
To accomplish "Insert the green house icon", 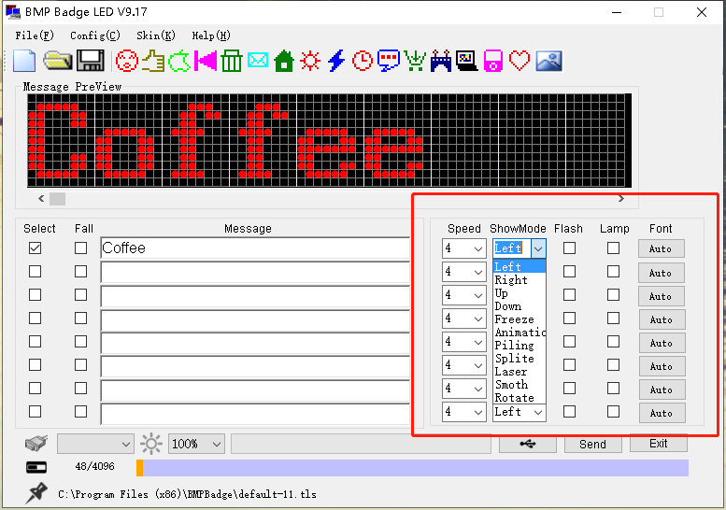I will click(284, 61).
